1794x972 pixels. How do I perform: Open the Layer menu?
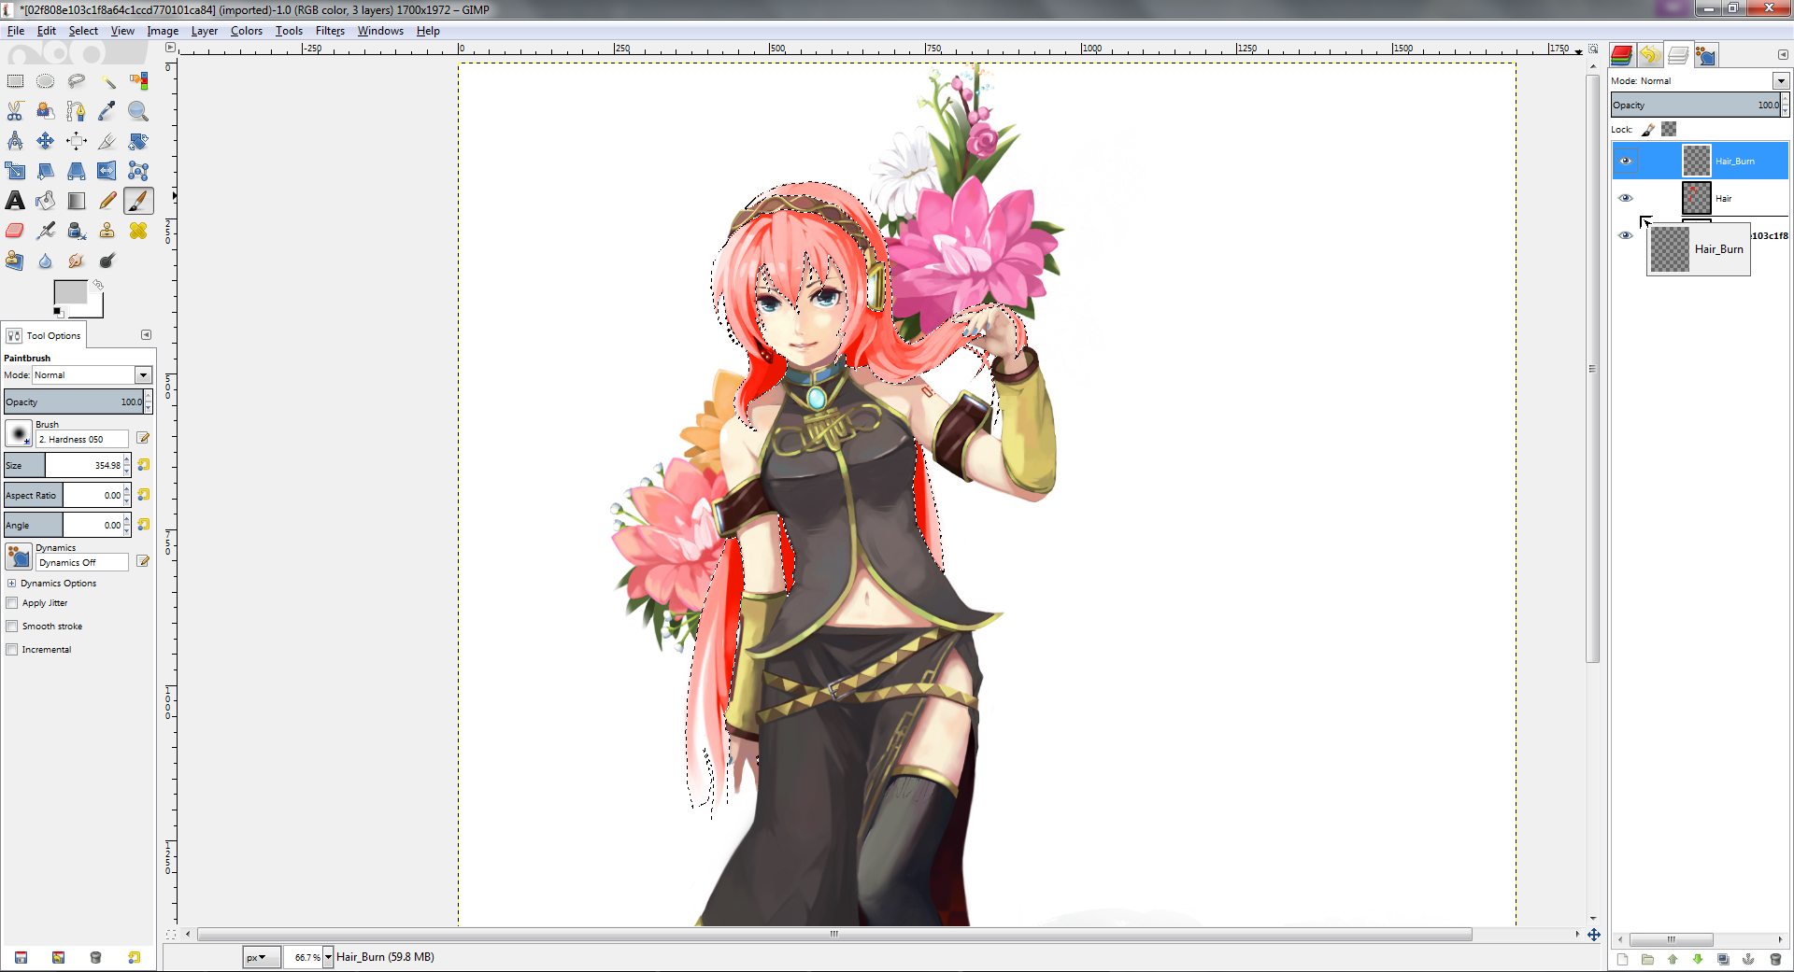[205, 31]
